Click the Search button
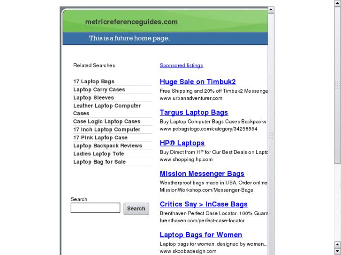Image resolution: width=341 pixels, height=255 pixels. tap(136, 209)
